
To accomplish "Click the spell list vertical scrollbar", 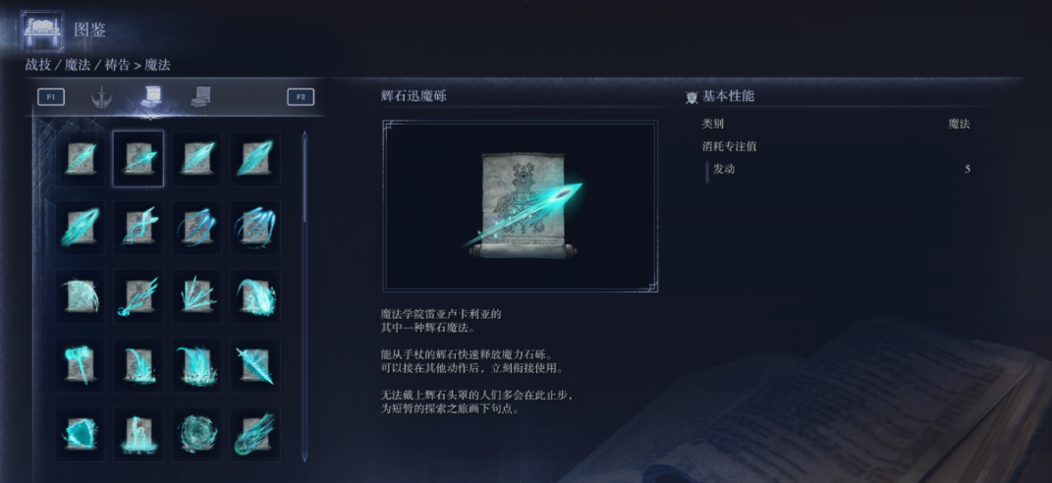I will [x=305, y=295].
